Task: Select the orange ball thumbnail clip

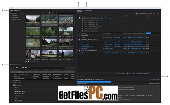Action: pyautogui.click(x=33, y=43)
